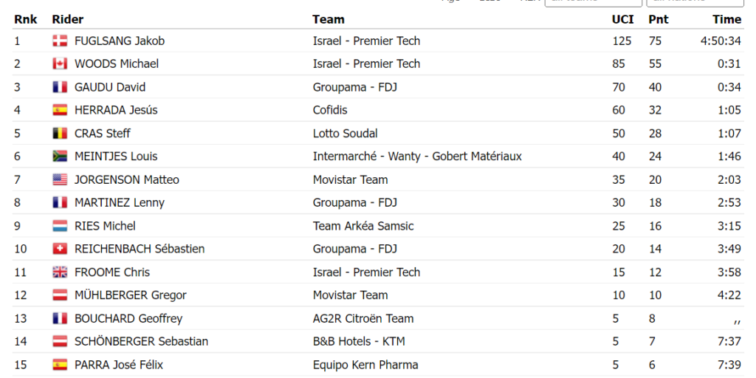Click the Luxembourg flag beside Ries Michel
The width and height of the screenshot is (756, 378).
click(x=60, y=226)
